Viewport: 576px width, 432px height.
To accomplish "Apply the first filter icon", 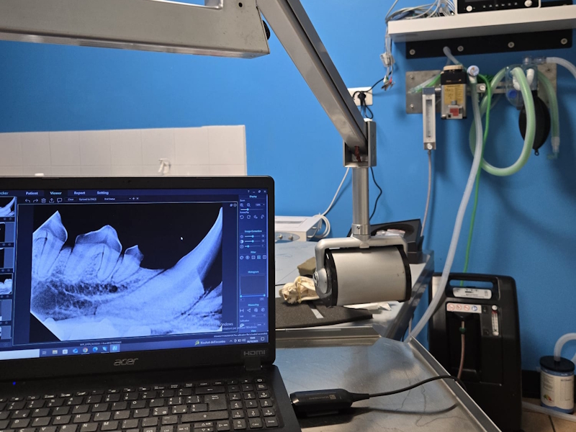I will [x=242, y=256].
